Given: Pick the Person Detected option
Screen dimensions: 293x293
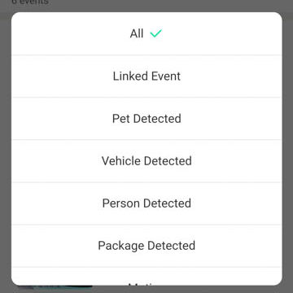Looking at the screenshot, I should click(146, 203).
